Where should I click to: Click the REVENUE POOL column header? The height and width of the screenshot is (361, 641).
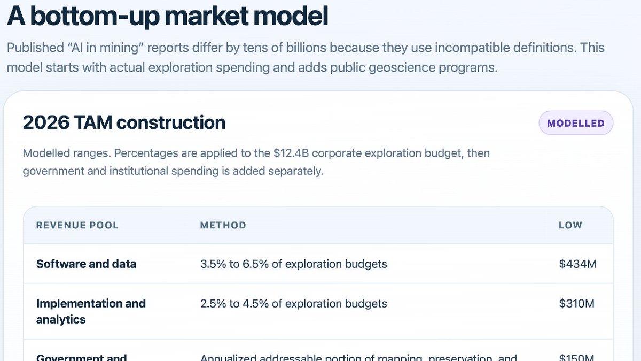click(x=77, y=225)
